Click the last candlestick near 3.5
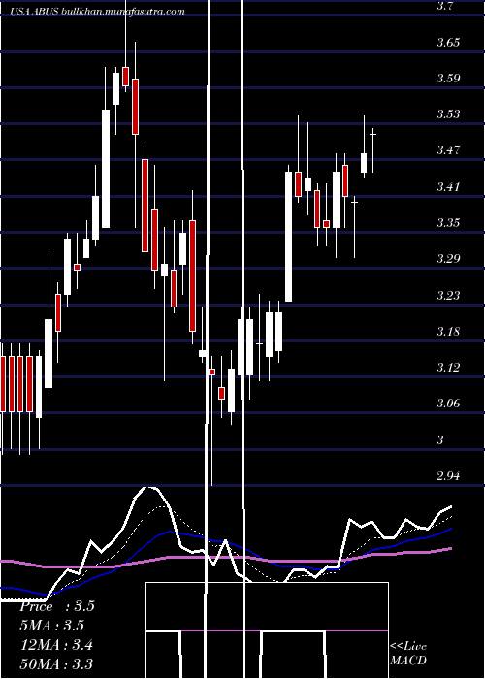The height and width of the screenshot is (679, 485). tap(372, 149)
